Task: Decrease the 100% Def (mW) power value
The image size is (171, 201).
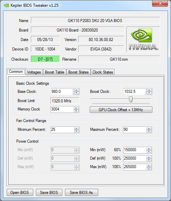Action: (x=149, y=160)
